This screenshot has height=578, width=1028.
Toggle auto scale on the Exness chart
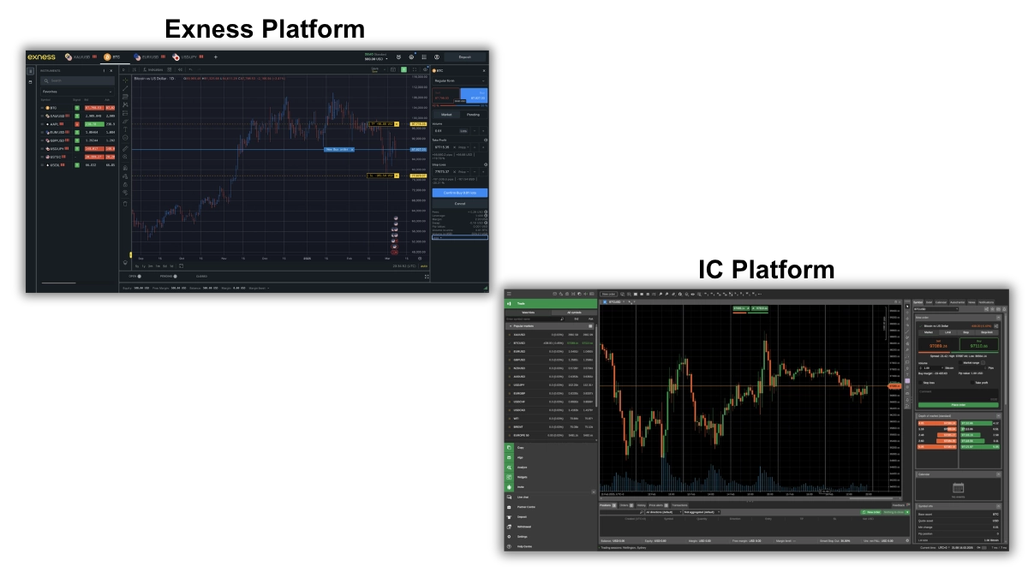[x=424, y=265]
